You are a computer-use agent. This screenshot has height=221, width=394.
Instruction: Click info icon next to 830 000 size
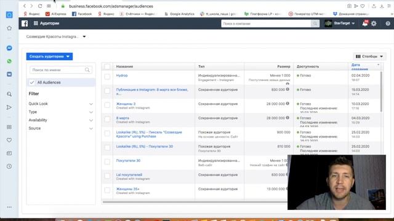(x=287, y=90)
